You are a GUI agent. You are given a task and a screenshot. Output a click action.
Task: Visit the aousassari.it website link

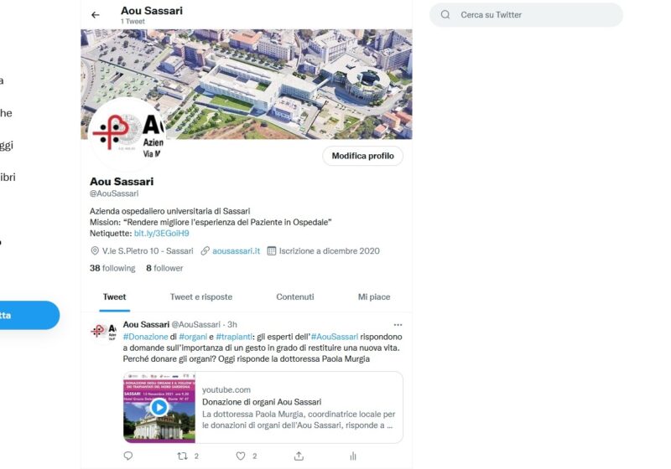pos(236,250)
